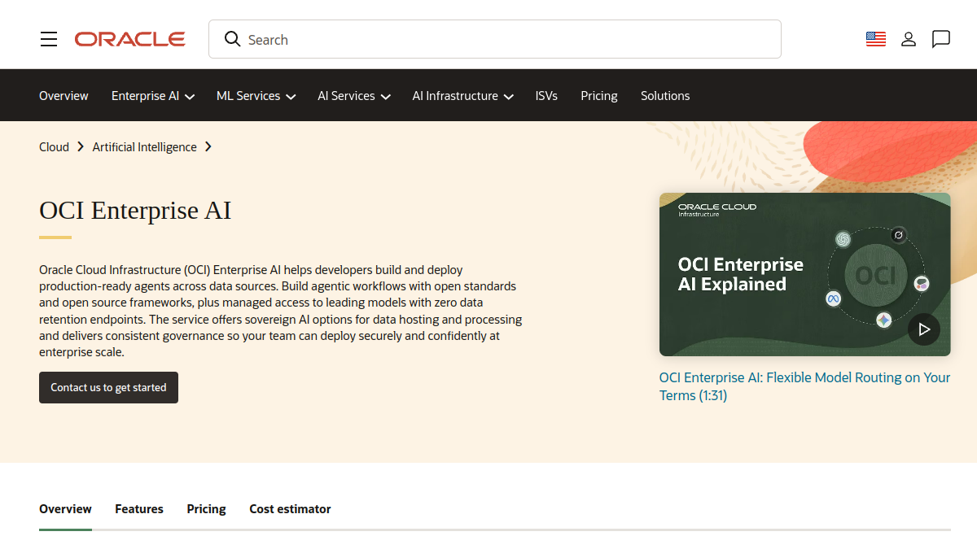Open the Flexible Model Routing video link

click(804, 386)
